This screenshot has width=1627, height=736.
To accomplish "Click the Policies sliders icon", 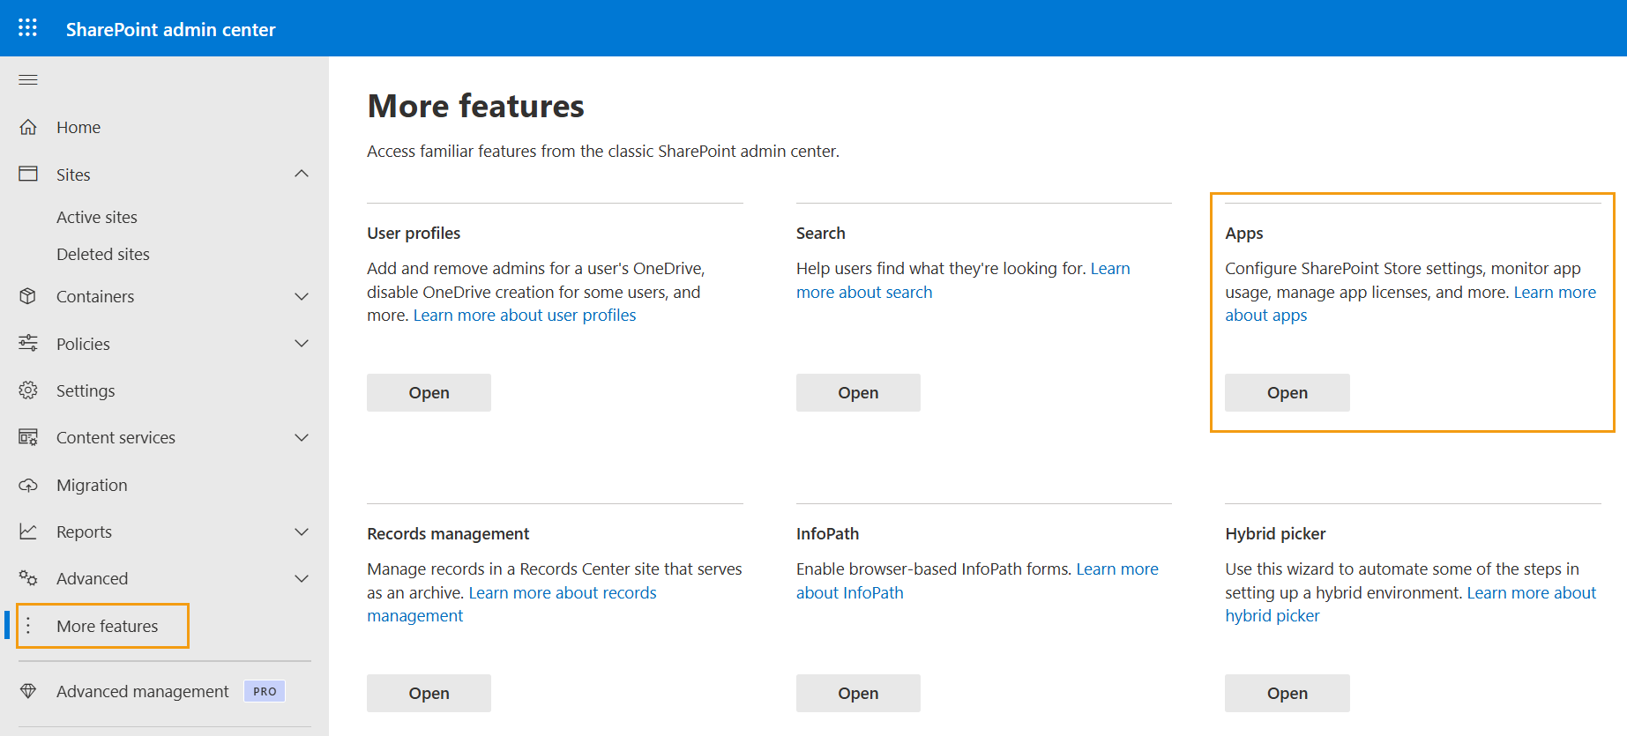I will click(28, 343).
